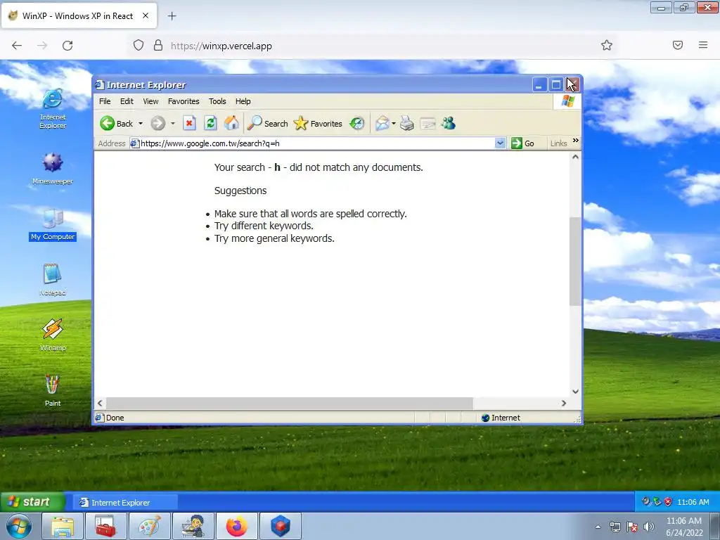Click the Firefox tracking protection shield icon

point(139,45)
